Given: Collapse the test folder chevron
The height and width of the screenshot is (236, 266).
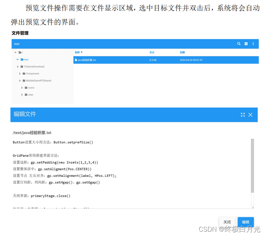Looking at the screenshot, I should [18, 60].
